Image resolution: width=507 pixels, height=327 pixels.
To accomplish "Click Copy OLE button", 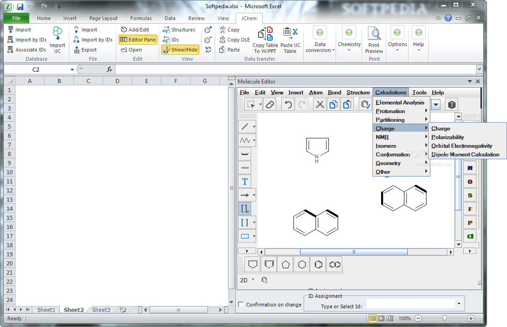I will point(235,40).
